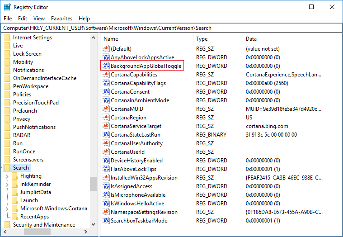Select the JumplistData subkey
The width and height of the screenshot is (343, 237).
pyautogui.click(x=36, y=192)
